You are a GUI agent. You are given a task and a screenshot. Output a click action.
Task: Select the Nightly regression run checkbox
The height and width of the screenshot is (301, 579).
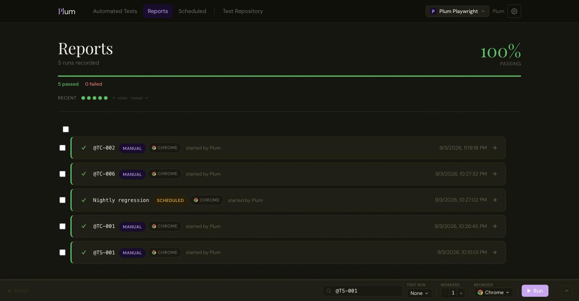(x=62, y=200)
